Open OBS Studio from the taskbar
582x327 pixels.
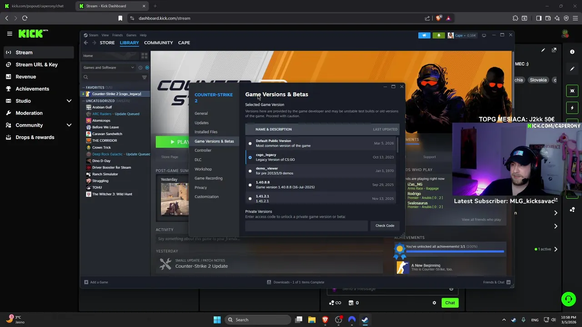338,320
